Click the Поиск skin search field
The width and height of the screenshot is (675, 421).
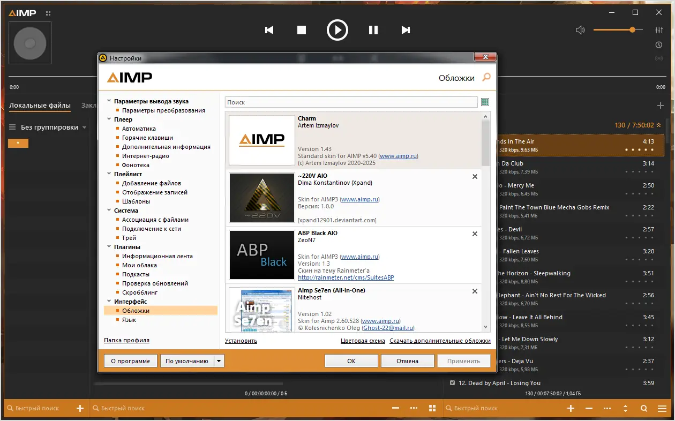coord(351,102)
